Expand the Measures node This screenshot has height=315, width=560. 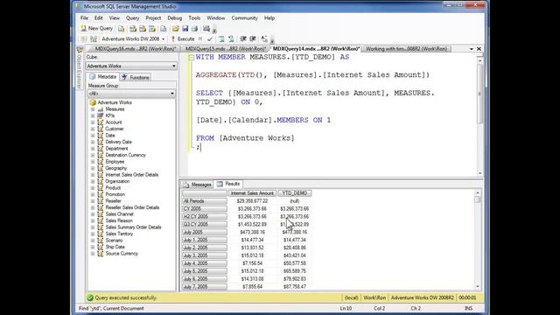(x=93, y=109)
